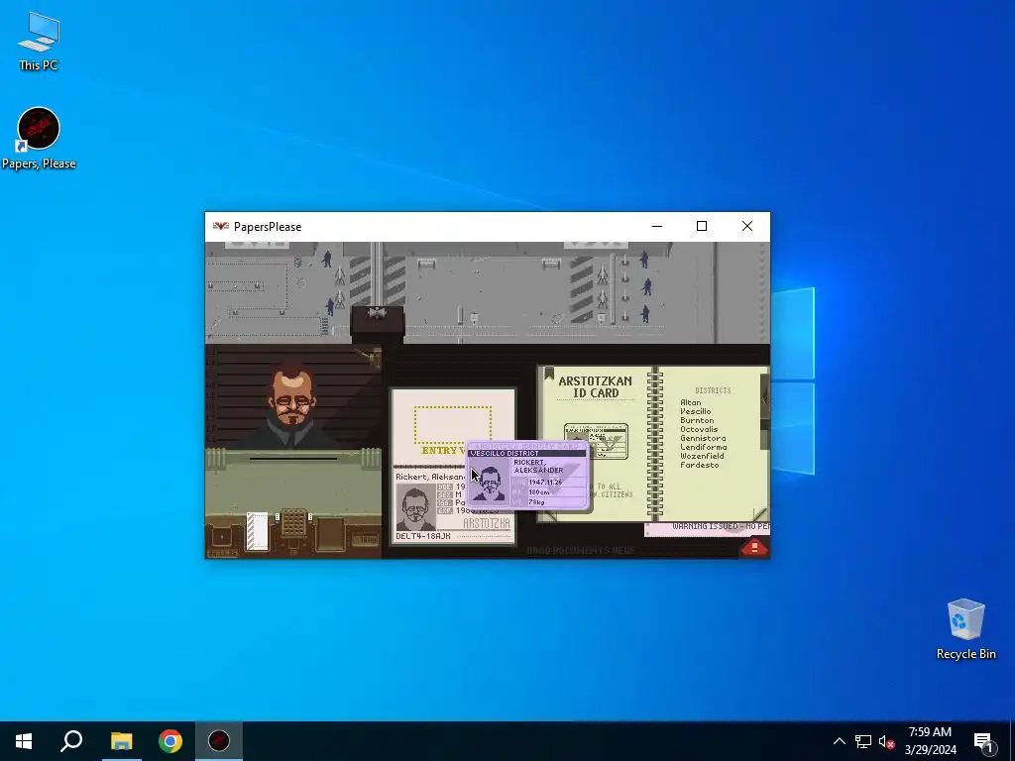Screen dimensions: 1015x761
Task: Minimize the PapersPlease window
Action: click(657, 227)
